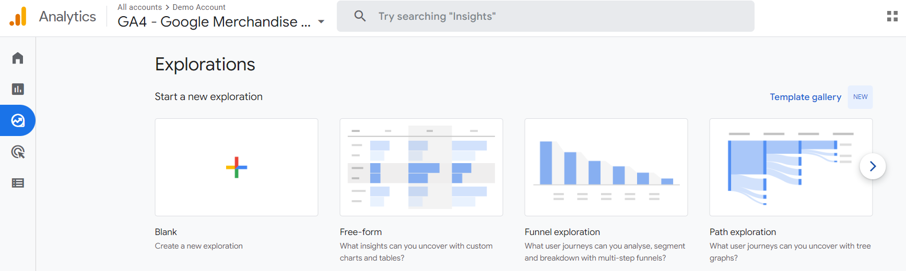The width and height of the screenshot is (906, 271).
Task: Expand the GA4 property selector dropdown arrow
Action: click(x=321, y=22)
